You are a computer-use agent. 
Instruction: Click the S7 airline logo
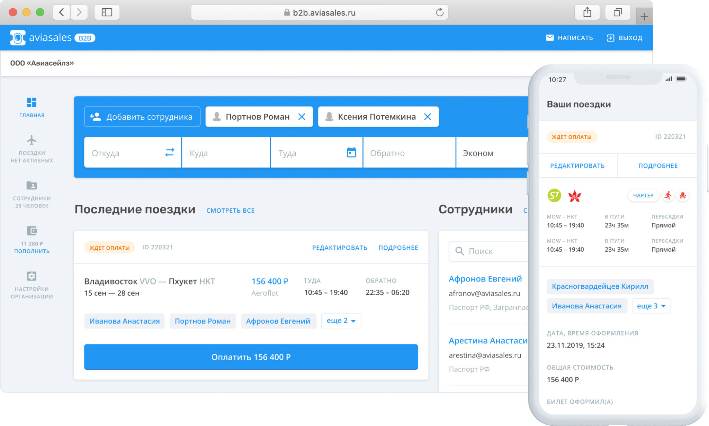(x=554, y=195)
